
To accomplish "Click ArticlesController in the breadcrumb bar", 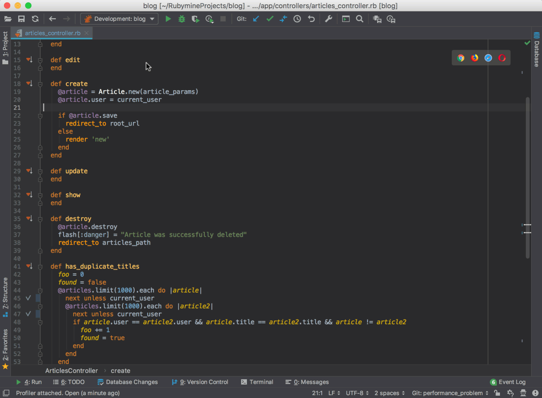I will [71, 371].
